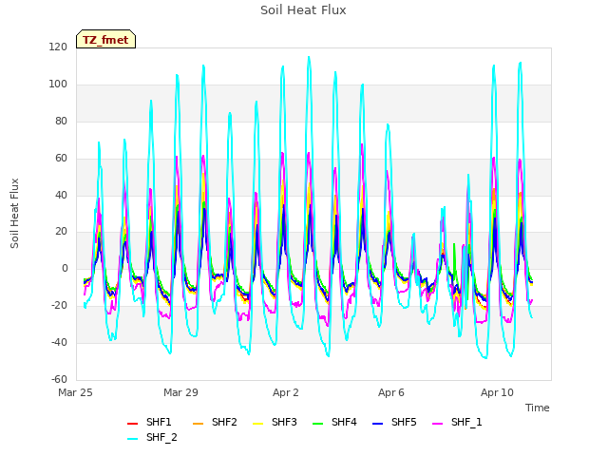Click the 120 y-axis tick label
Screen dimensions: 608x456
tap(58, 47)
